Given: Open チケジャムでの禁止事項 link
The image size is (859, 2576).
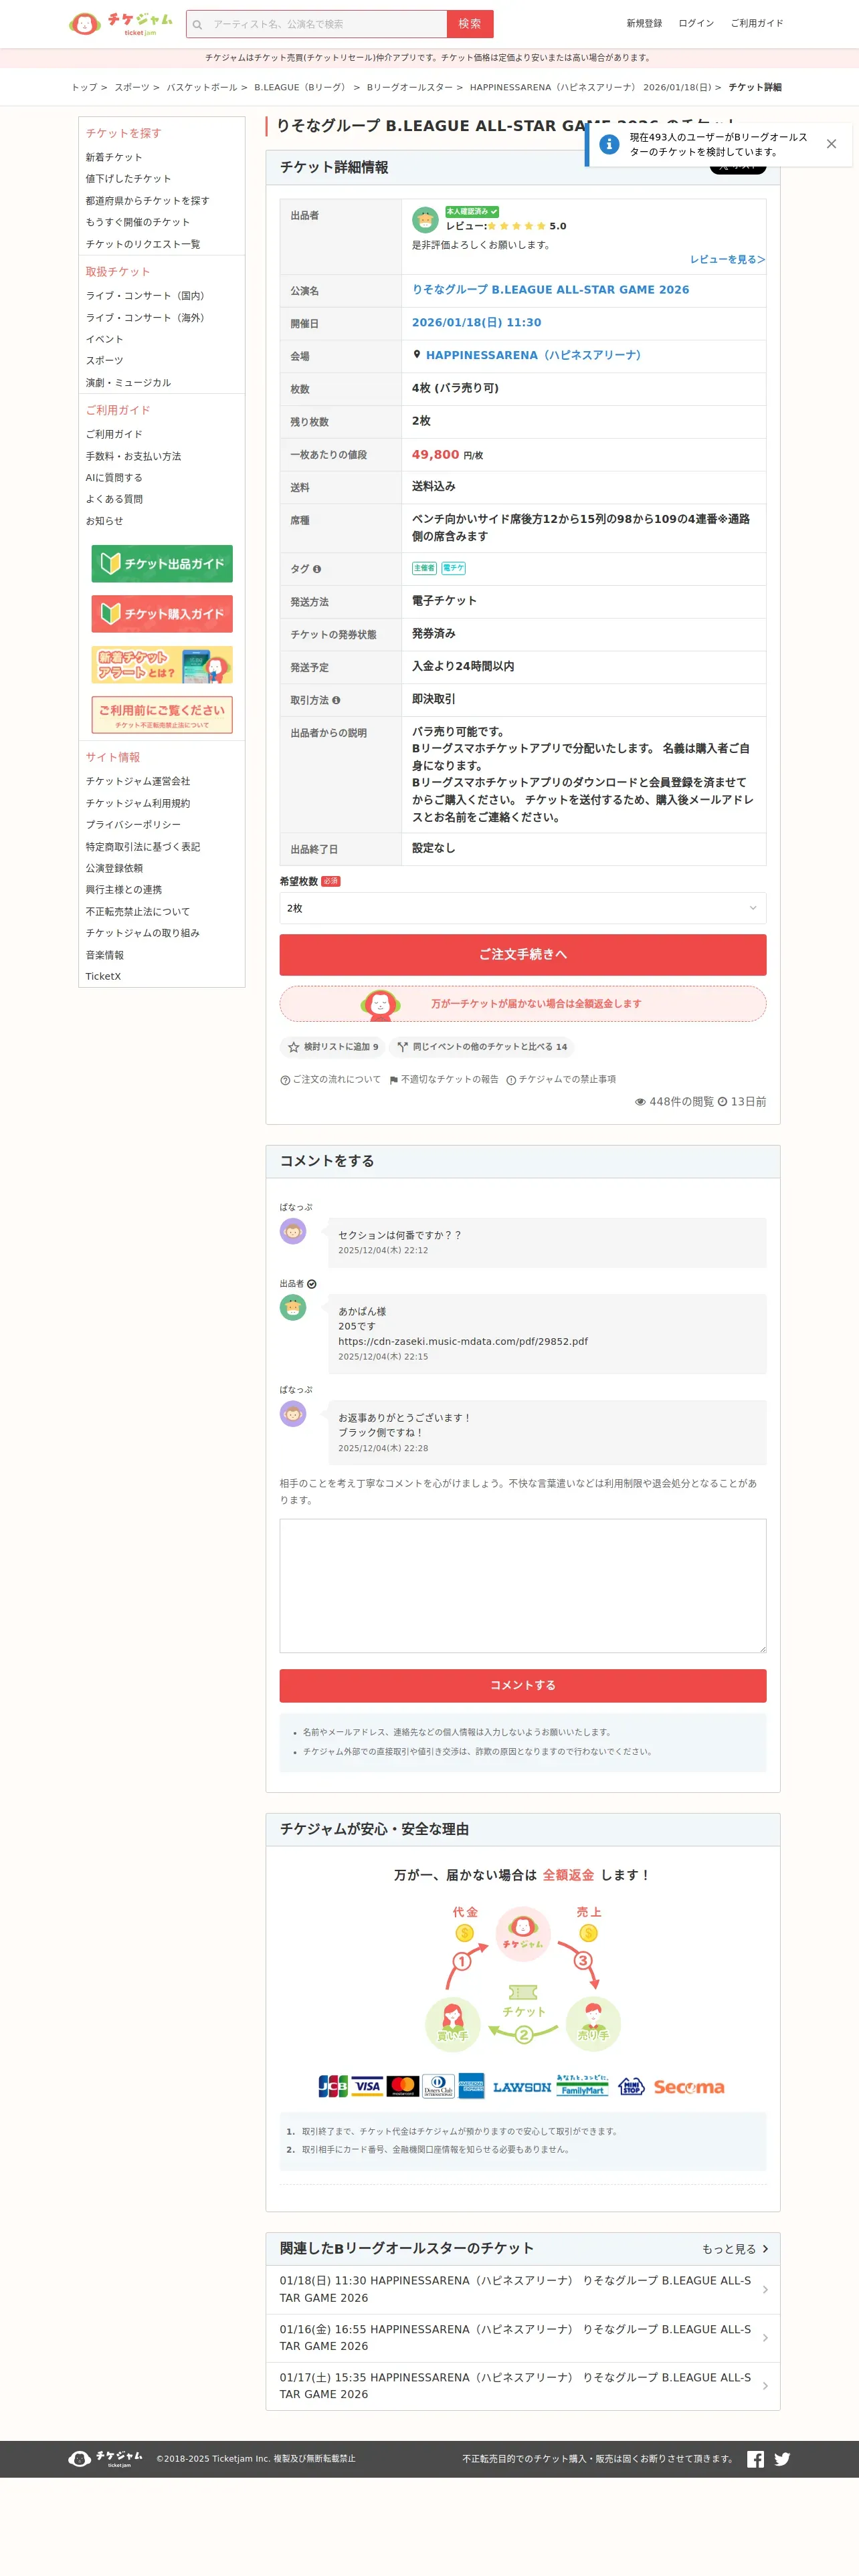Looking at the screenshot, I should [x=561, y=1079].
